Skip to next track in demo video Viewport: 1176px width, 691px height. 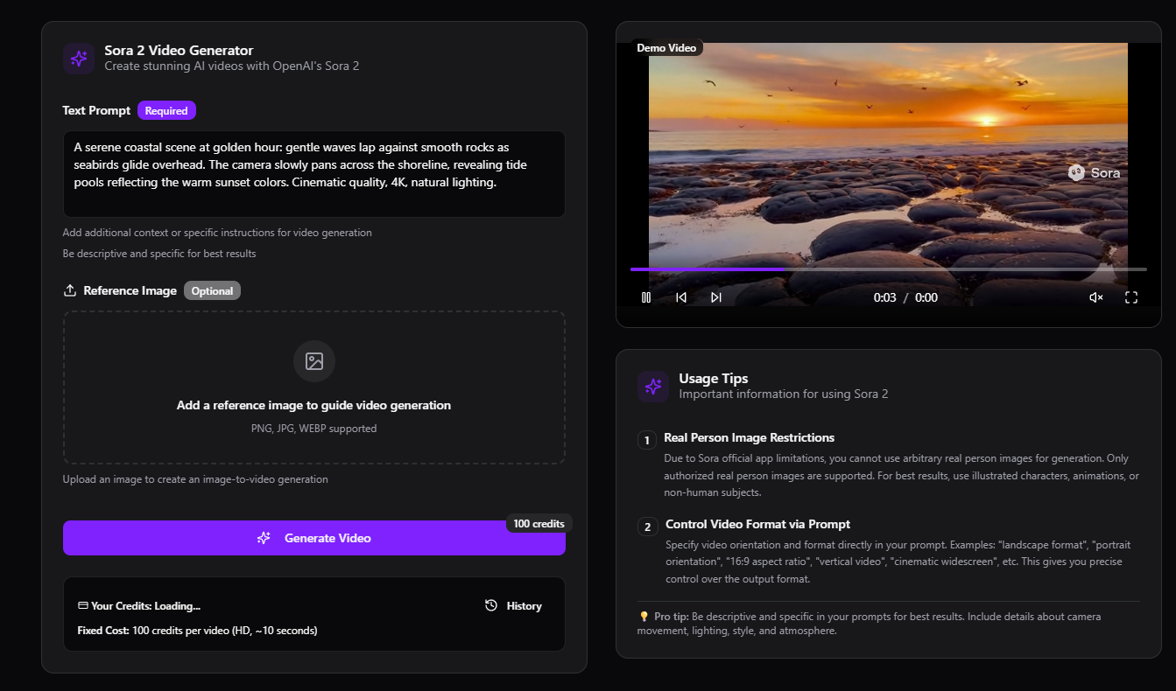pos(716,297)
